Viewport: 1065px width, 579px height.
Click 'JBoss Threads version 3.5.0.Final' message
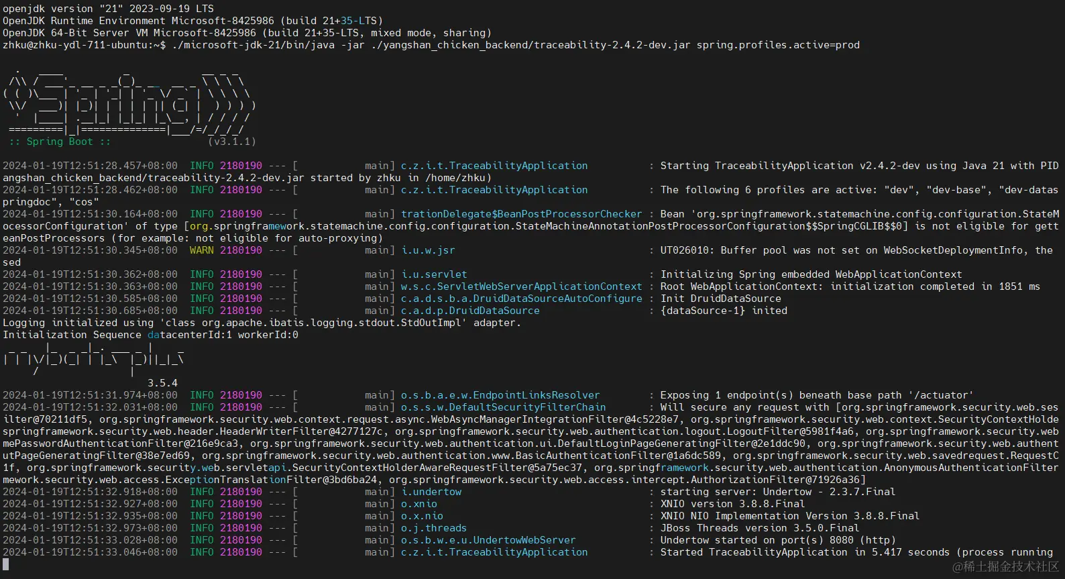(760, 528)
